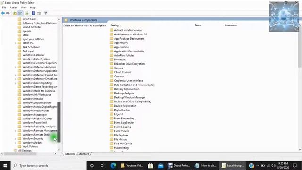
Task: Expand the Windows Update node
Action: (16, 143)
